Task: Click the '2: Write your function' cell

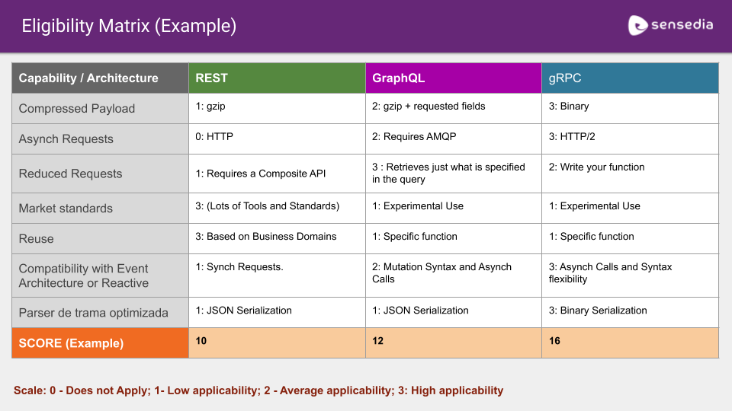Action: click(x=631, y=174)
